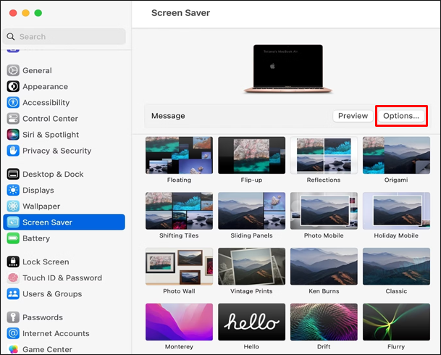Click the Internet Accounts @ icon

click(x=13, y=333)
